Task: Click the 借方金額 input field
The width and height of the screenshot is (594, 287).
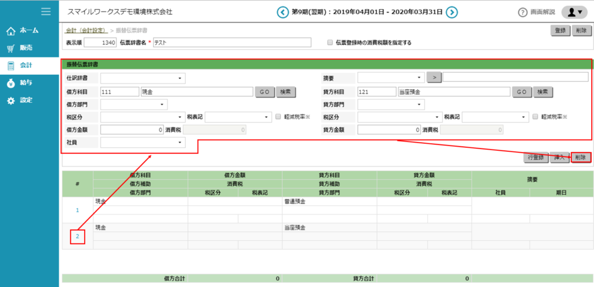Action: point(132,130)
